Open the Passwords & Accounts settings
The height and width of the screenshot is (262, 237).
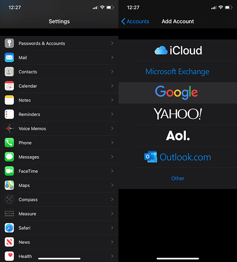click(x=59, y=43)
